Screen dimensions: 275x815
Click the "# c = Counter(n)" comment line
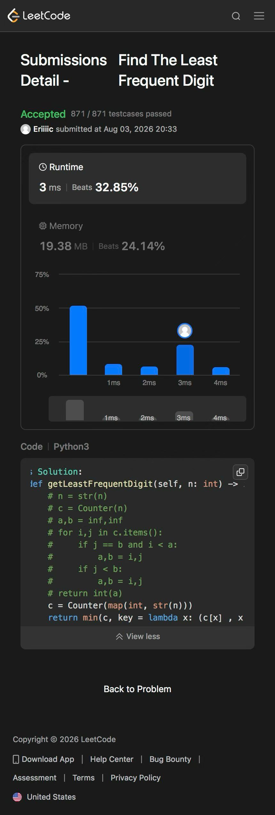(x=88, y=508)
